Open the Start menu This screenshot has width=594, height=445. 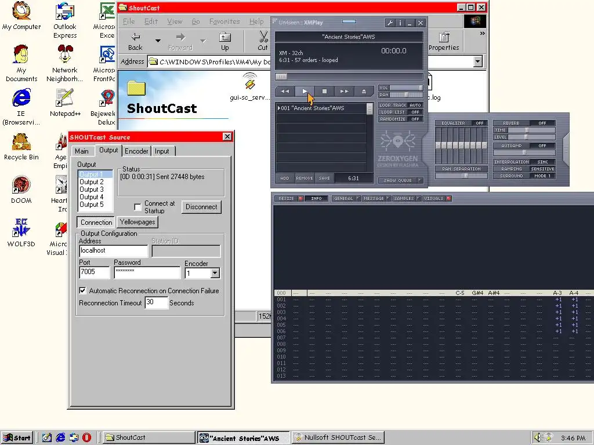(17, 437)
